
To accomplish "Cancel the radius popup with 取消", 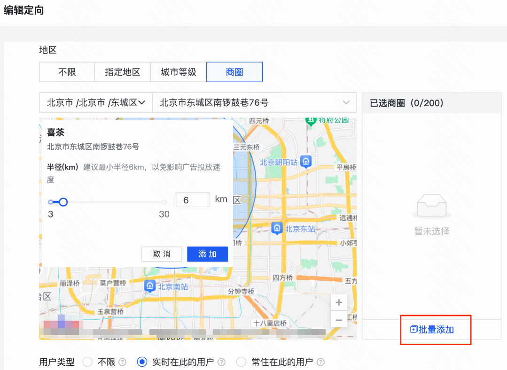I will pyautogui.click(x=162, y=254).
